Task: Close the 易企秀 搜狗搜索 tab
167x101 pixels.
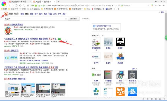Action: tap(54, 2)
